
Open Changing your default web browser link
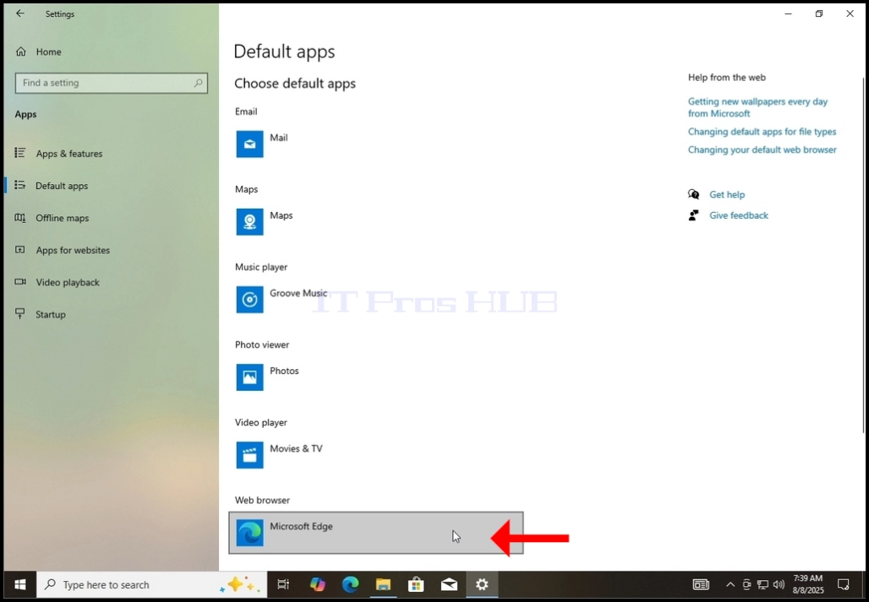click(762, 149)
